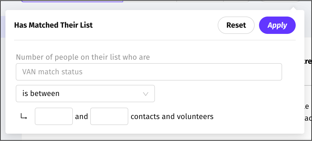
Task: Click the divider line below the header
Action: point(155,40)
